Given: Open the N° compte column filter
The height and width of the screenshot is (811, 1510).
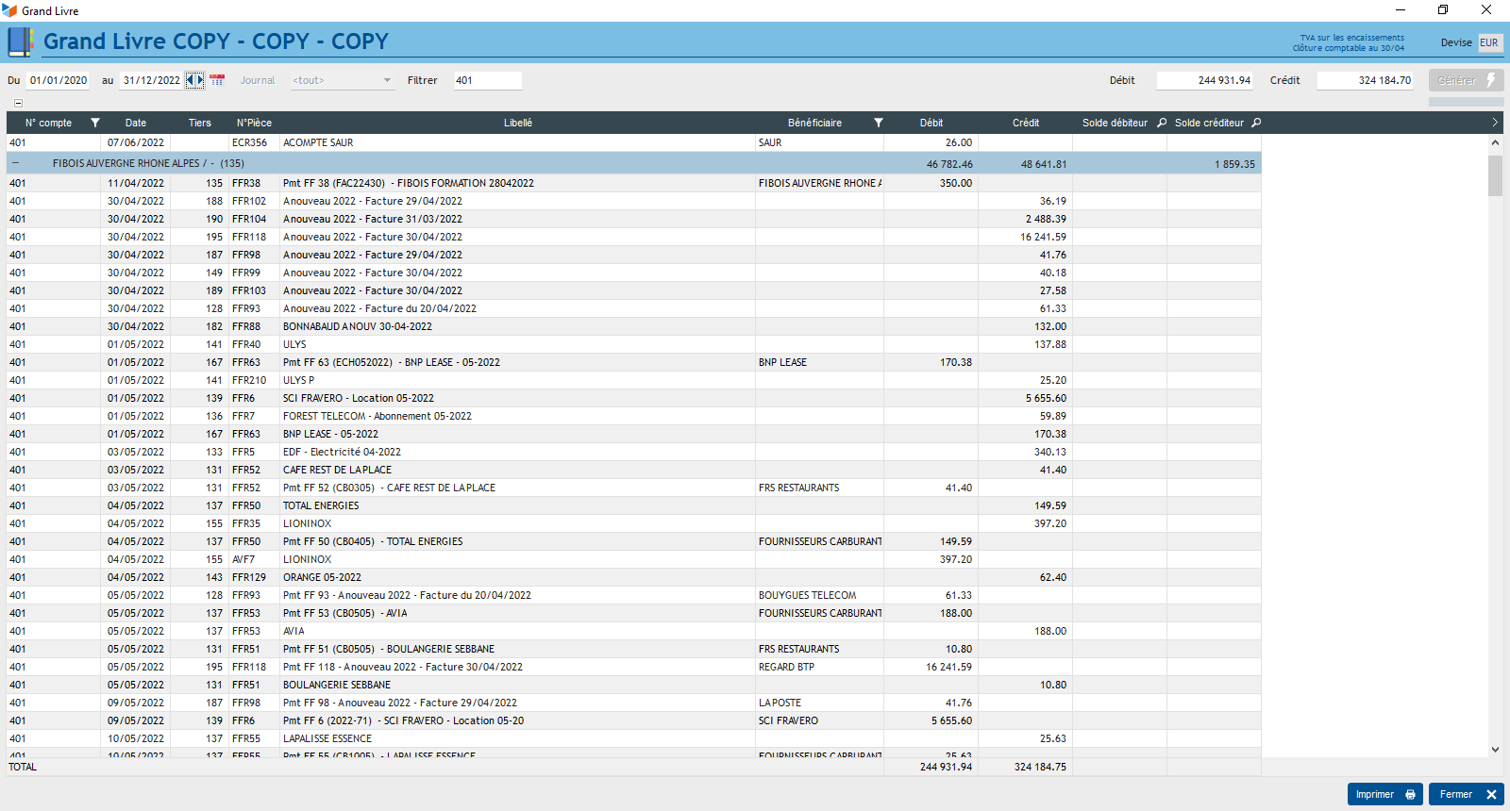Looking at the screenshot, I should click(x=95, y=123).
